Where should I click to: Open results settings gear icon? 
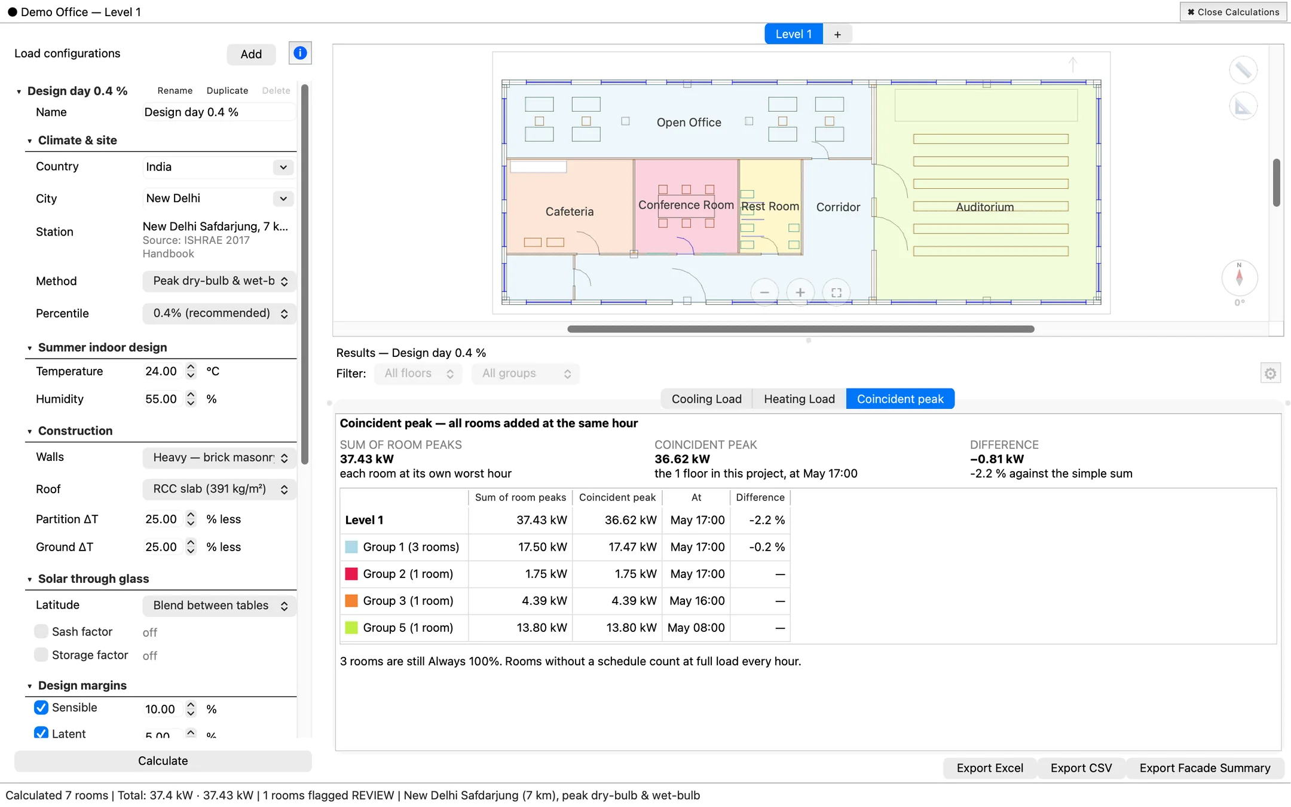(1271, 374)
